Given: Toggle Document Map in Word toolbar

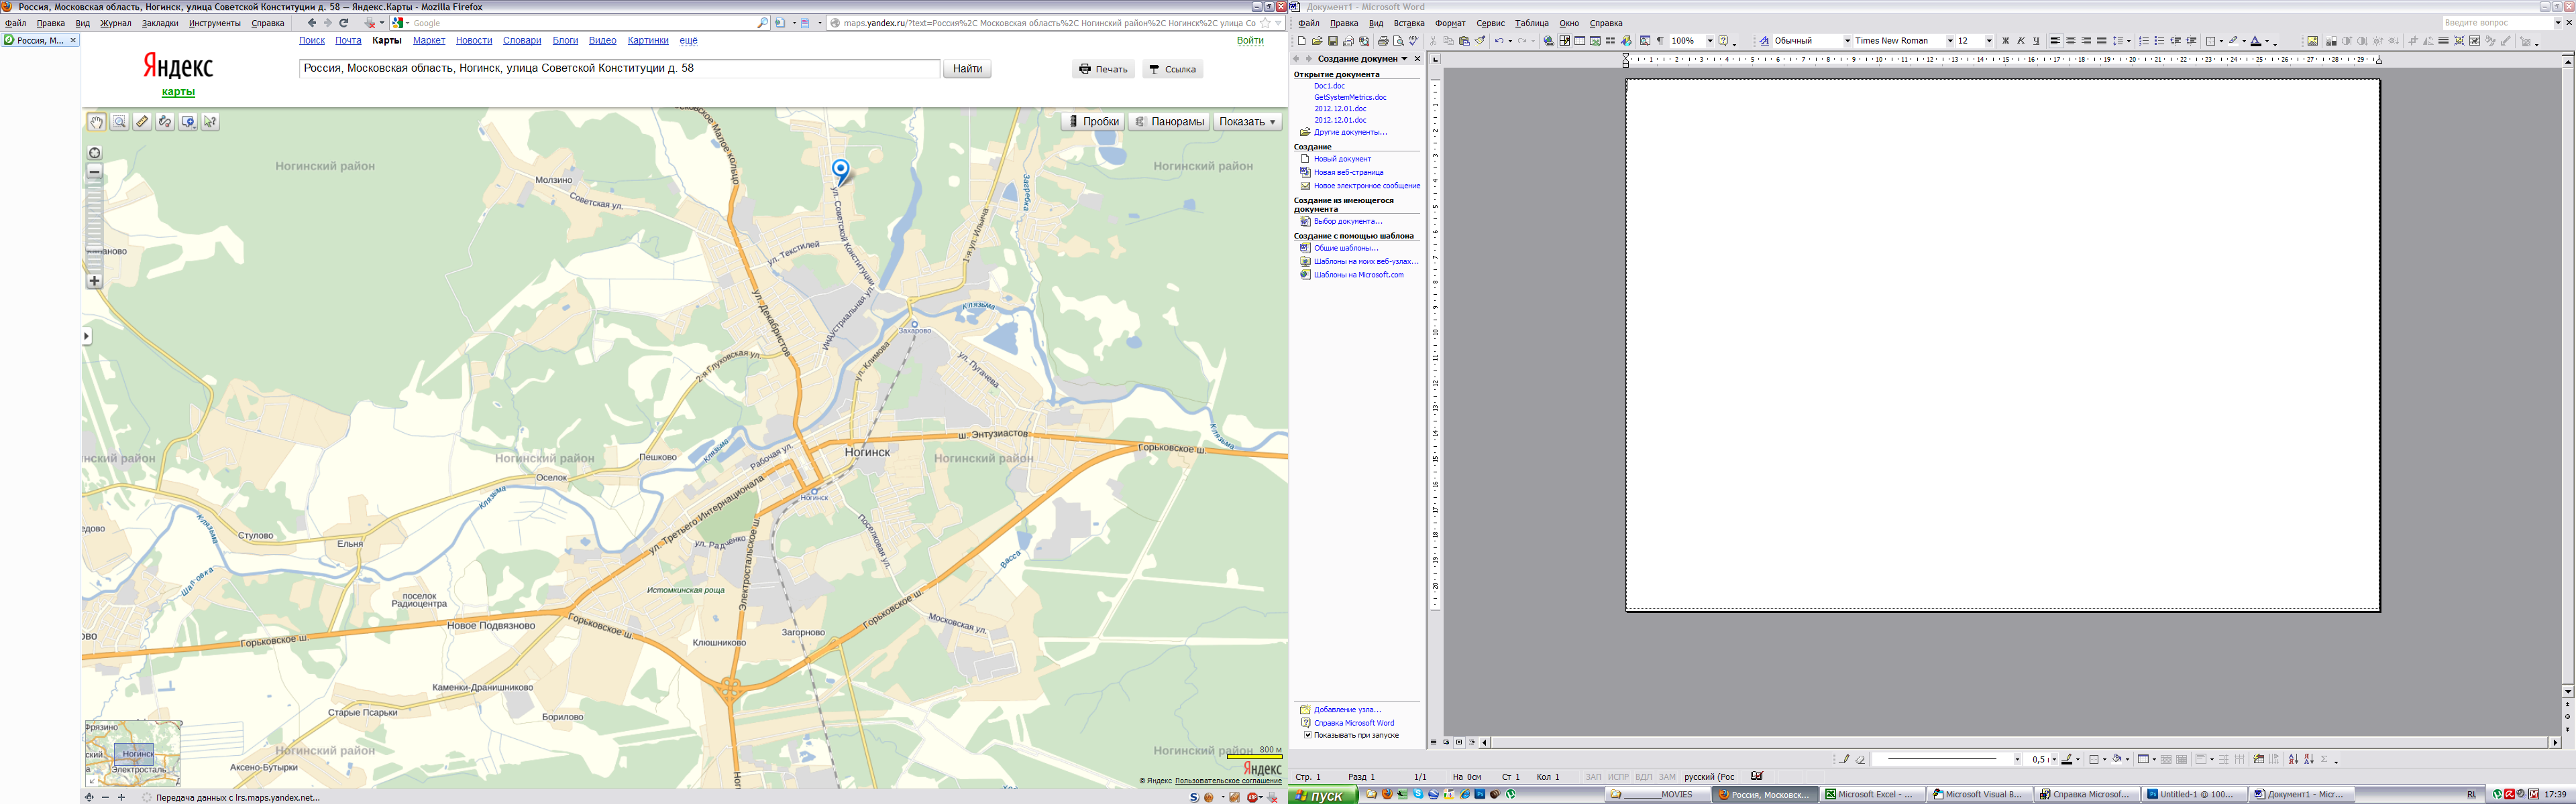Looking at the screenshot, I should 1645,41.
